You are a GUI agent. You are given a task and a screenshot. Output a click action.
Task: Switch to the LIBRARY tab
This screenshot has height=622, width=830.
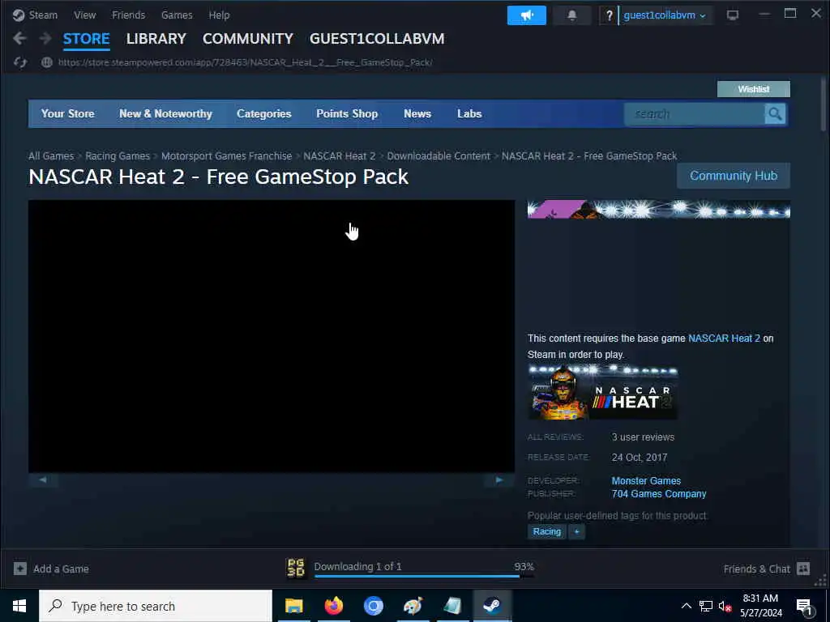coord(156,39)
